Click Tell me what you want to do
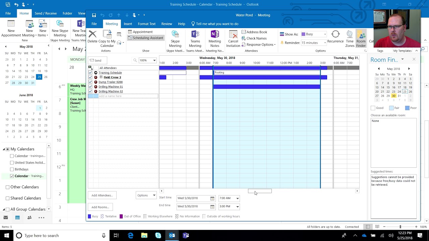This screenshot has height=241, width=429. 214,24
